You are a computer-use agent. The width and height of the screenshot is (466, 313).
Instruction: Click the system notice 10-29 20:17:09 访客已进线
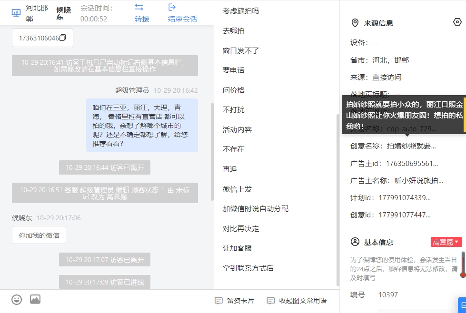pyautogui.click(x=105, y=282)
